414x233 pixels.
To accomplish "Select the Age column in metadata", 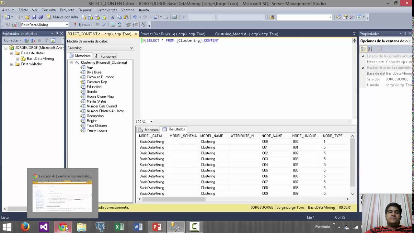I will click(x=89, y=67).
